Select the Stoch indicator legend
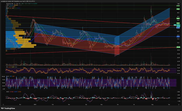 point(7,76)
